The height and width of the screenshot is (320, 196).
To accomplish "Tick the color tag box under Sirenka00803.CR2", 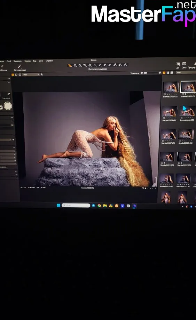I will click(164, 118).
